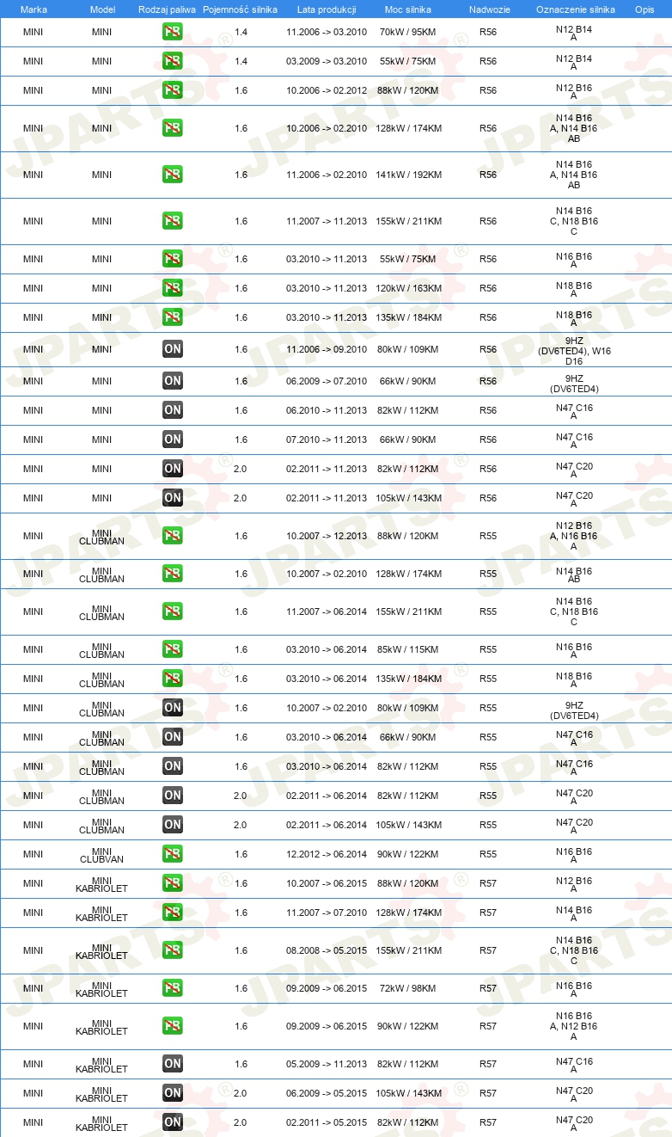The image size is (672, 1137).
Task: Click R55 body cell in 85kW / 115KM row
Action: [x=488, y=649]
